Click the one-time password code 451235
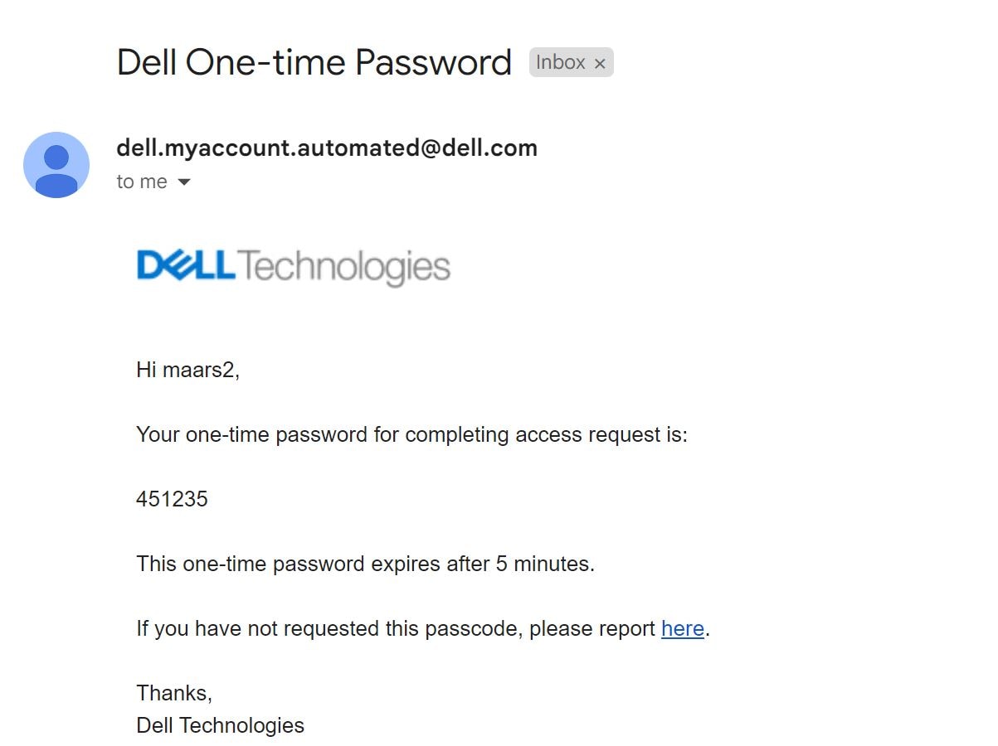Viewport: 998px width, 746px height. 173,499
